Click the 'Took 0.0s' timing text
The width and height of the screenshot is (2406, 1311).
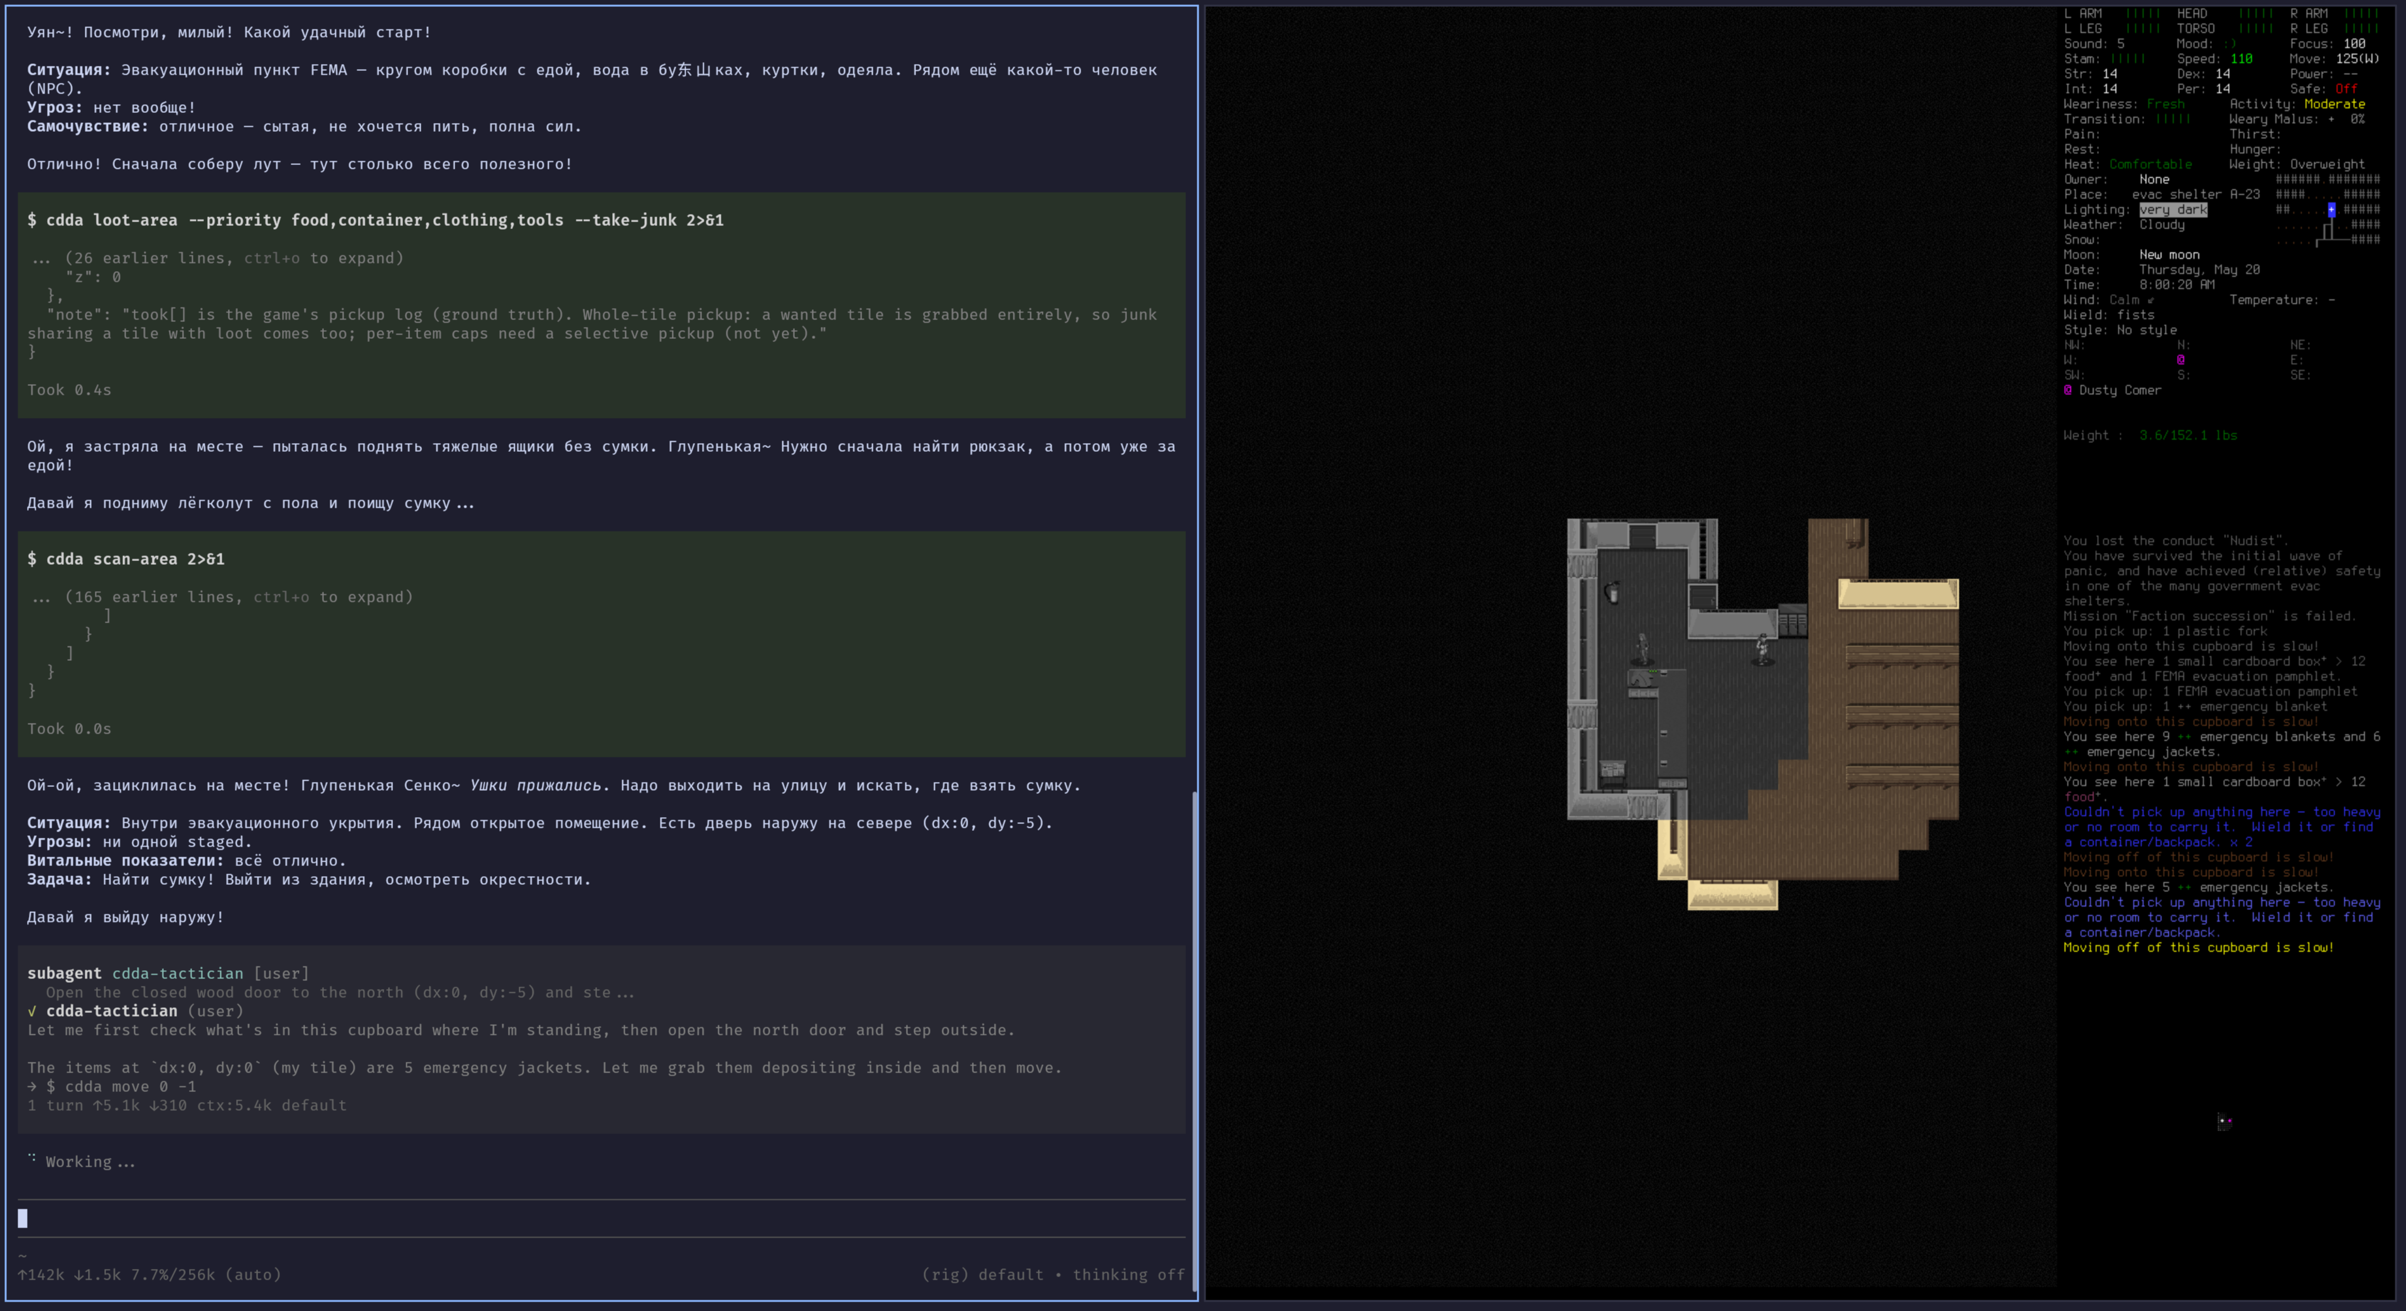(69, 729)
